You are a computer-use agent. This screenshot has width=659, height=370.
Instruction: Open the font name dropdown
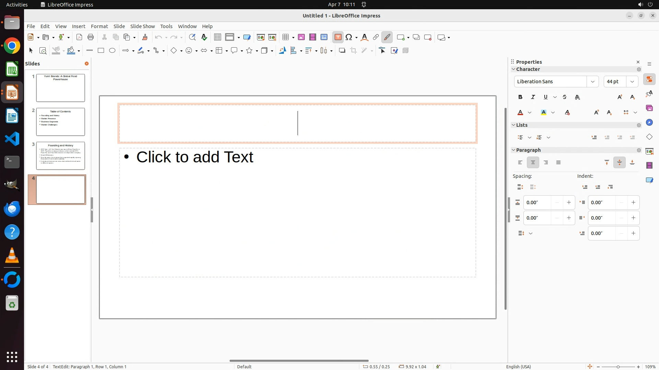[x=593, y=82]
